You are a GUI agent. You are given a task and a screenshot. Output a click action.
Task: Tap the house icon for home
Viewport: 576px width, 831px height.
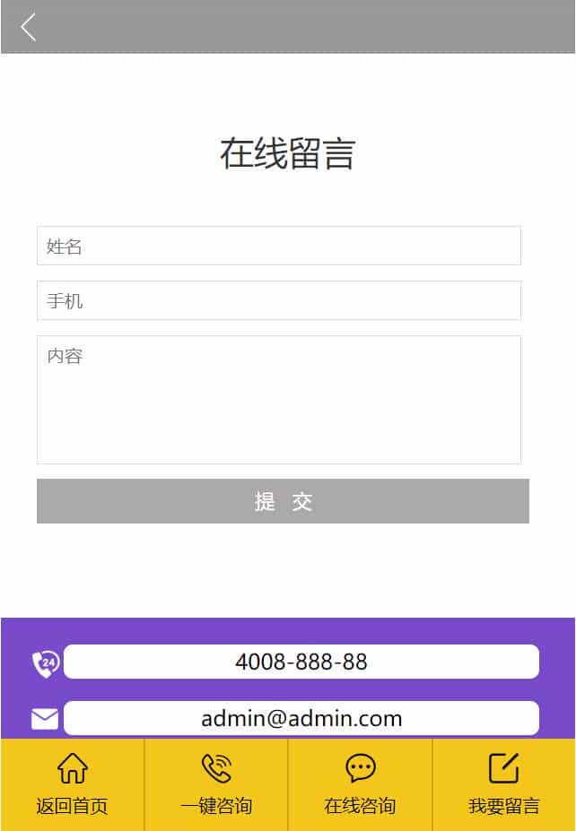point(72,768)
